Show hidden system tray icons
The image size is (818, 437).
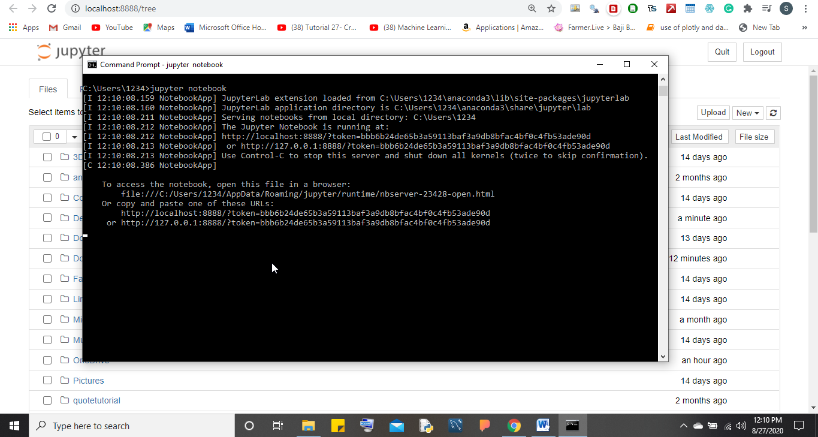coord(683,426)
